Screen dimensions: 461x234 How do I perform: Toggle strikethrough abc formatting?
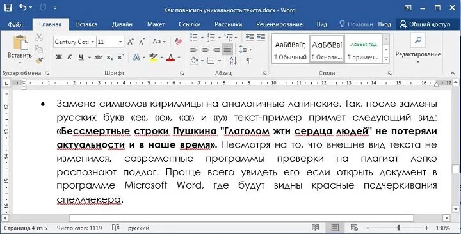(x=99, y=58)
